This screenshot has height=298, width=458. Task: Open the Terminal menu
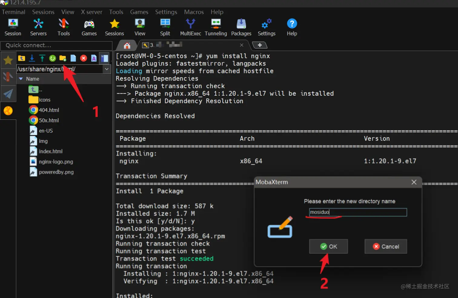point(13,12)
